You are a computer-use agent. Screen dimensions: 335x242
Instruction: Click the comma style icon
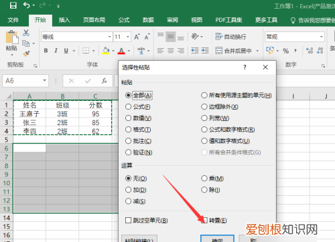(295, 51)
